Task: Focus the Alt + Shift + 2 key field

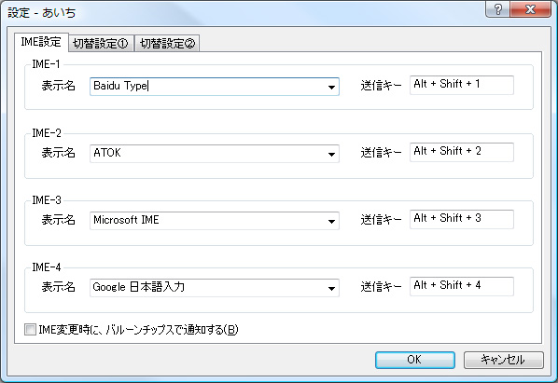Action: (462, 152)
